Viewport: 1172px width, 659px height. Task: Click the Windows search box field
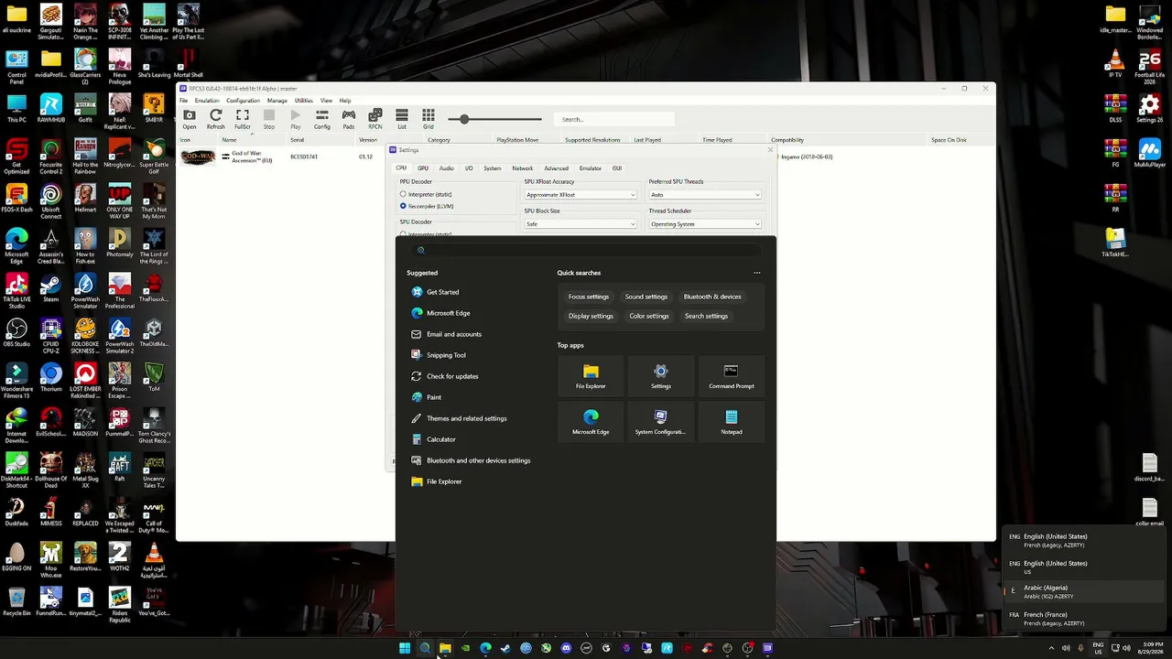pyautogui.click(x=586, y=250)
